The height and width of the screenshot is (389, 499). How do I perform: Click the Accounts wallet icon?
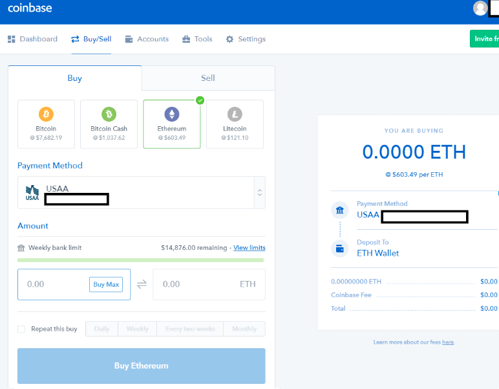click(x=129, y=39)
